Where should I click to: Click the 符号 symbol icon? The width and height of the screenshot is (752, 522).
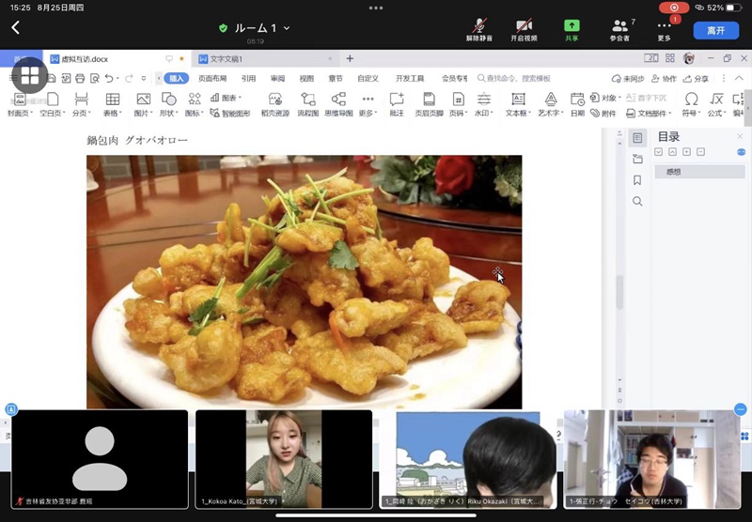pos(691,103)
